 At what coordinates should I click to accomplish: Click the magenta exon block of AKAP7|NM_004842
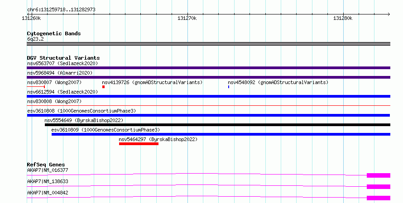click(379, 198)
